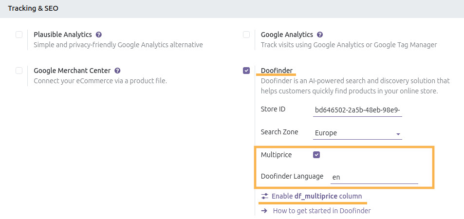Toggle the Multiprice checkbox off
464x219 pixels.
316,155
